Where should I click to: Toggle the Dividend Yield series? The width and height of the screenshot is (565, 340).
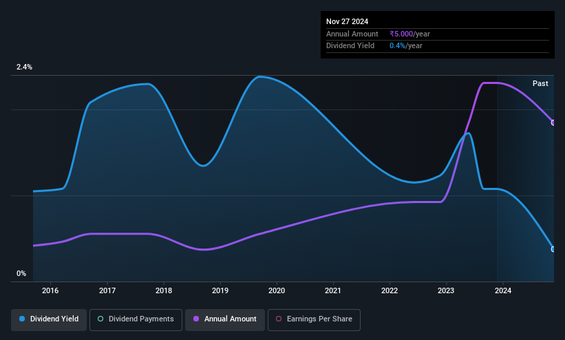pos(49,319)
